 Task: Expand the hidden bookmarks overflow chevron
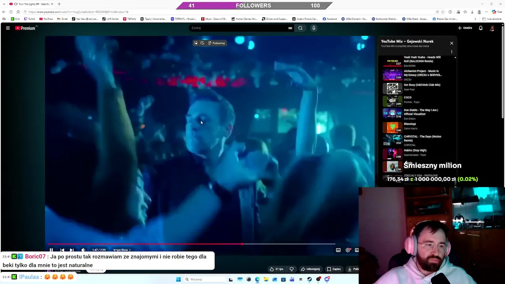475,19
